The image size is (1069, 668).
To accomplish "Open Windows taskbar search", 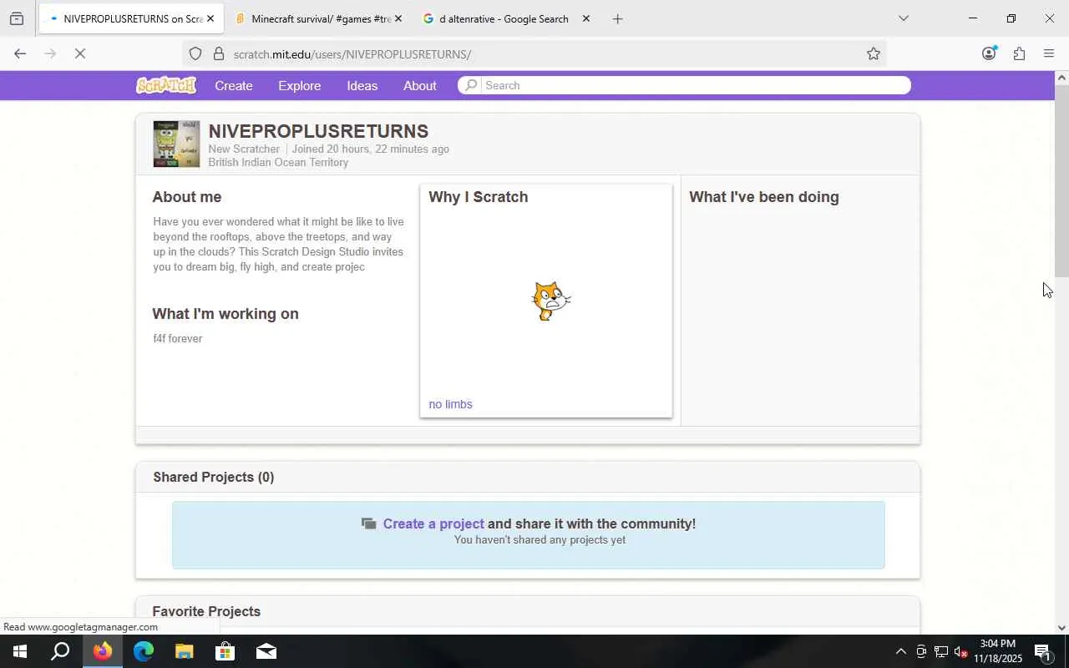I will [60, 651].
